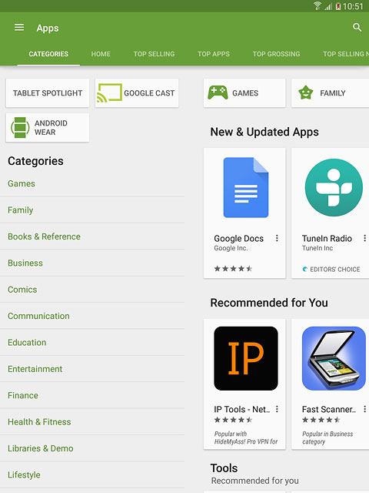
Task: Tap the search magnifier icon
Action: coord(357,28)
